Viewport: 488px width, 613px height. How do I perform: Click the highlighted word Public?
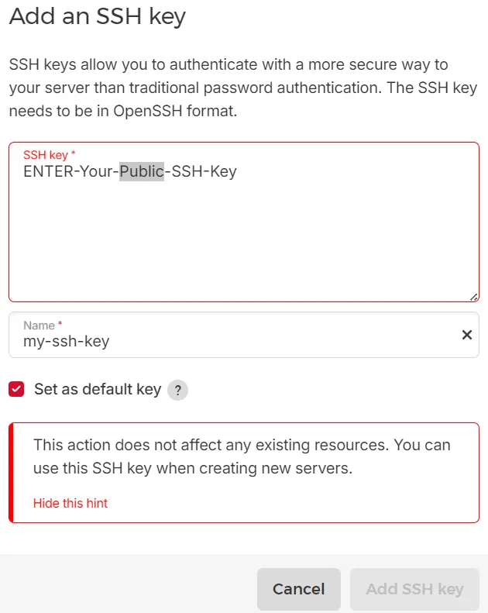(142, 171)
